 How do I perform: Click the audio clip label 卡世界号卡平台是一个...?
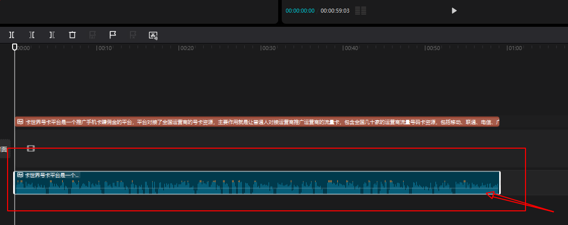pos(52,175)
